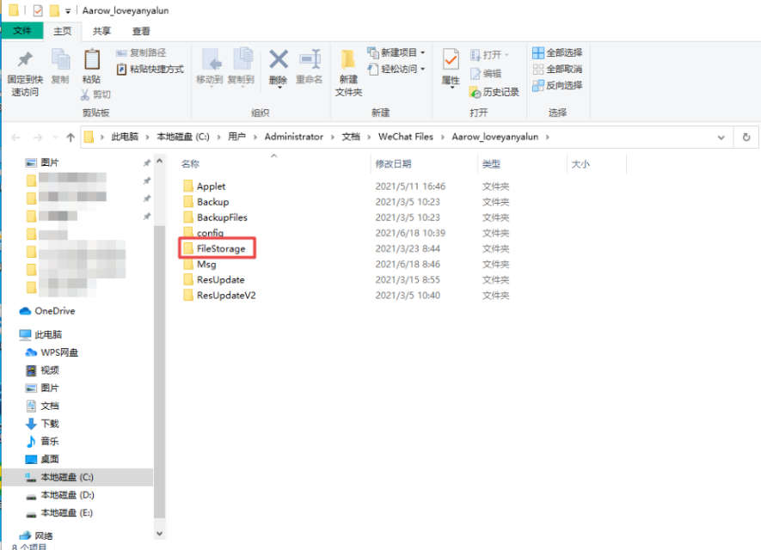Create a folder with 新建文件夹 icon
Screen dimensions: 761x550
[x=347, y=60]
